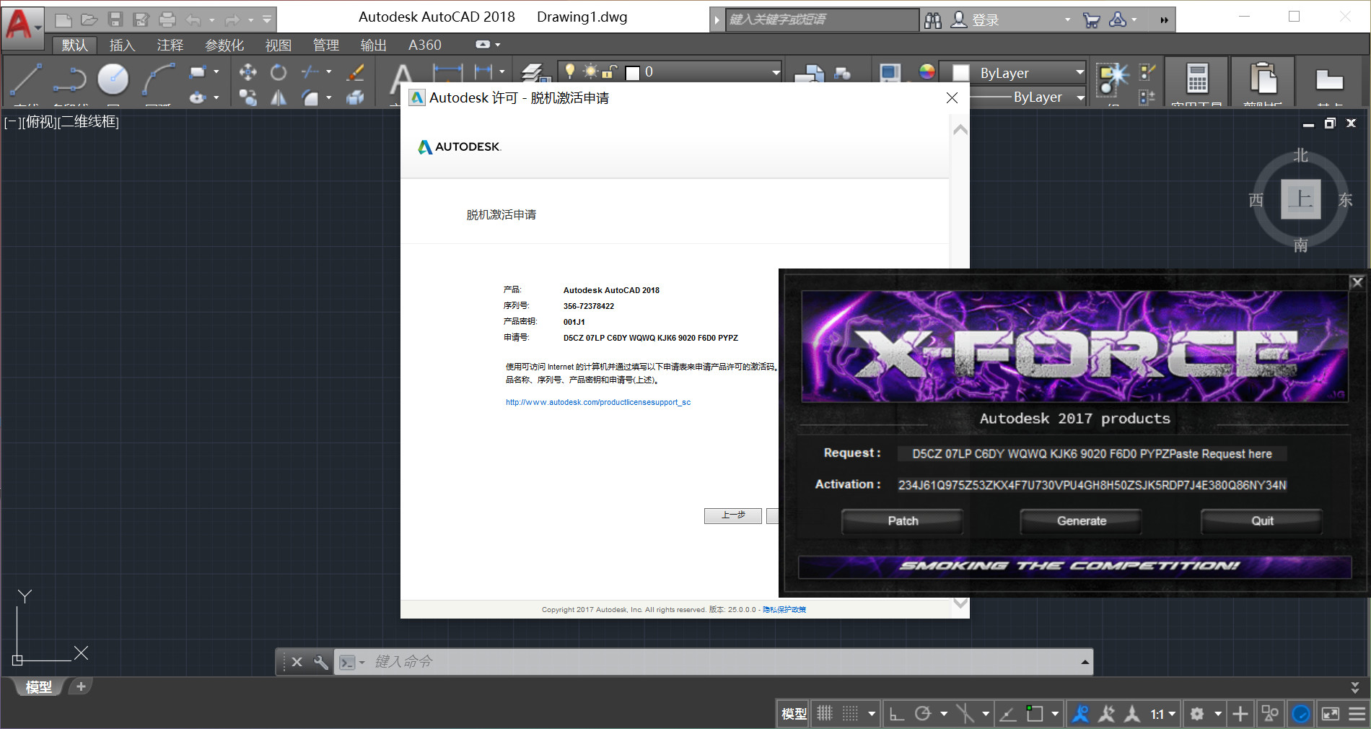Select the Copy tool icon
This screenshot has height=729, width=1371.
pos(248,97)
